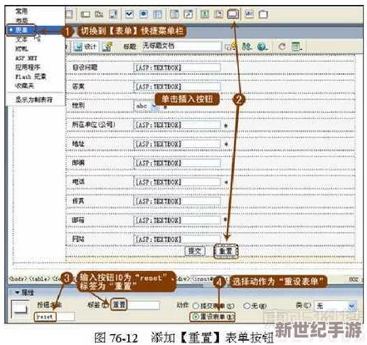This screenshot has height=345, width=367.
Task: Insert a Hidden Field from the forms bar
Action: coord(99,14)
